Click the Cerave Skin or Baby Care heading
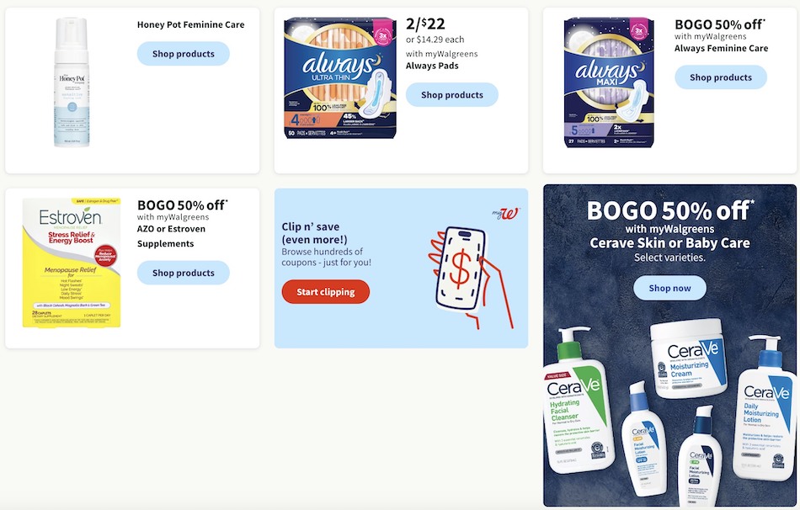This screenshot has height=510, width=800. [670, 242]
